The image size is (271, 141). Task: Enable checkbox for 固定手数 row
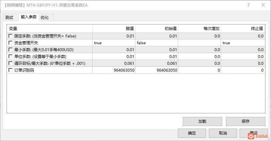(10, 36)
